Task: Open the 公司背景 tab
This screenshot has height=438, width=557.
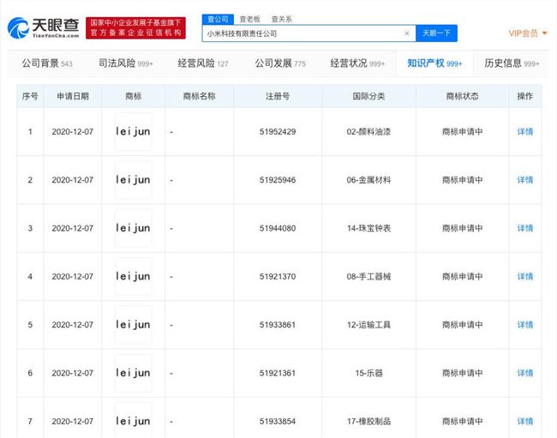Action: [47, 63]
